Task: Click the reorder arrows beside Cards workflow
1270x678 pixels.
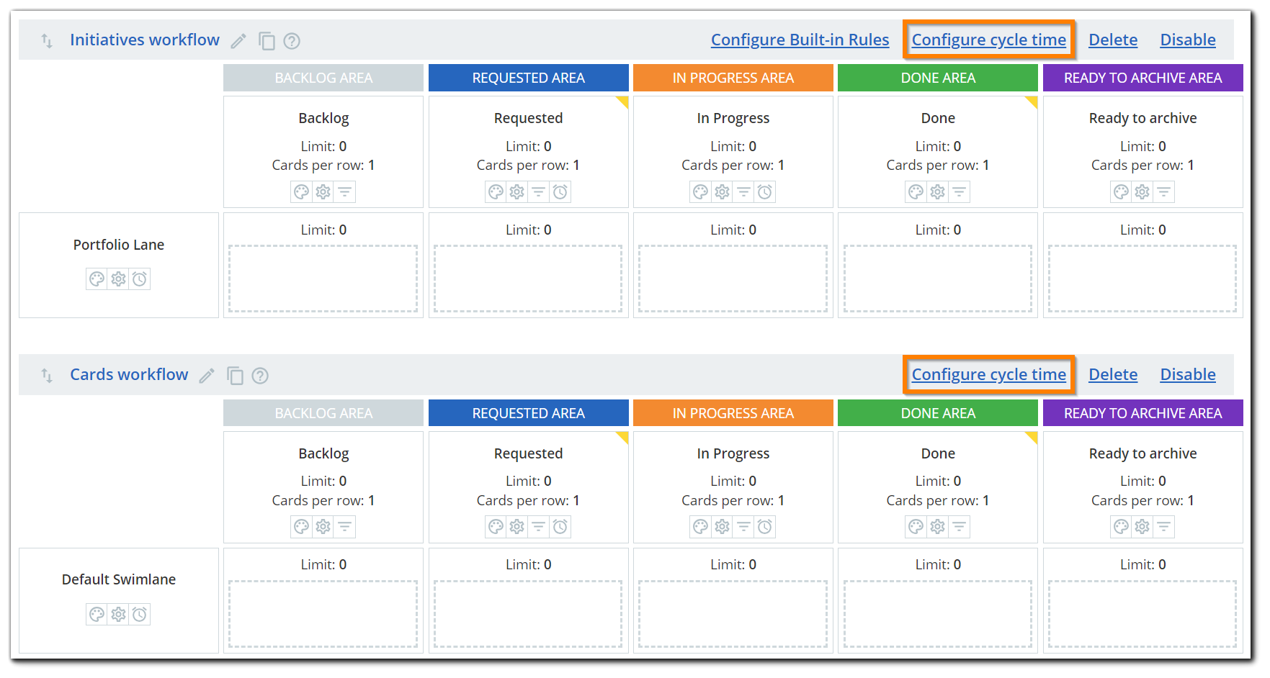Action: tap(47, 376)
